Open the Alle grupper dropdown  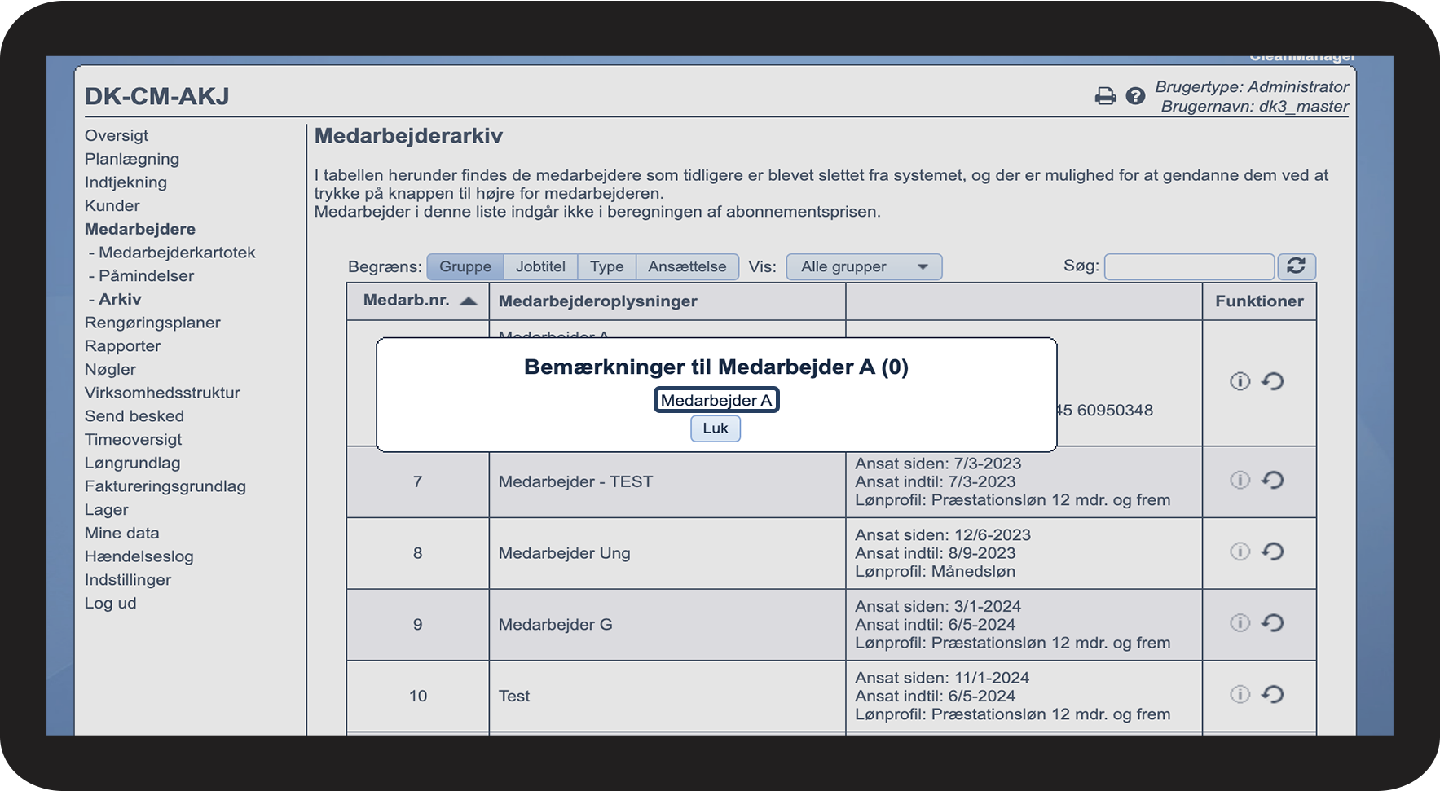[863, 266]
